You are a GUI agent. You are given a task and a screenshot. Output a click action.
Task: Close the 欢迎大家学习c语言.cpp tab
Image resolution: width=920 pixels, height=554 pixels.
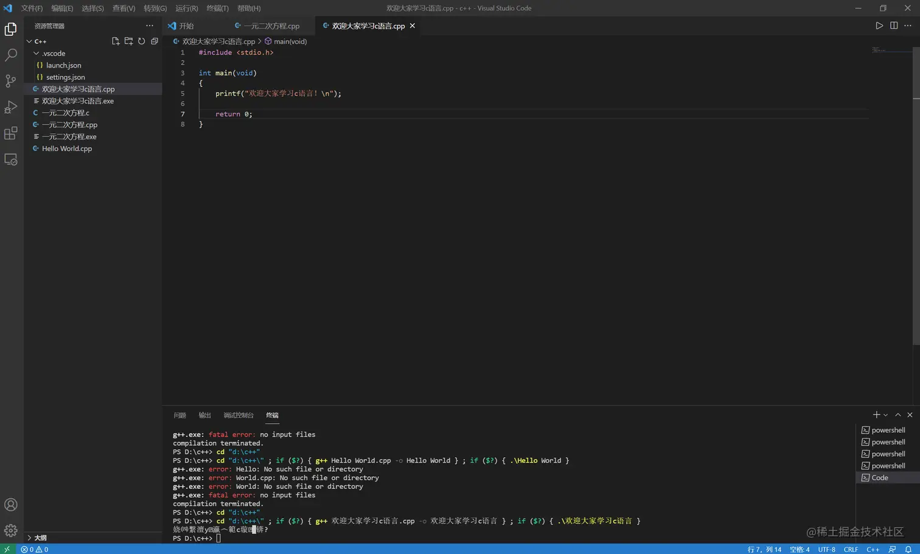[413, 26]
